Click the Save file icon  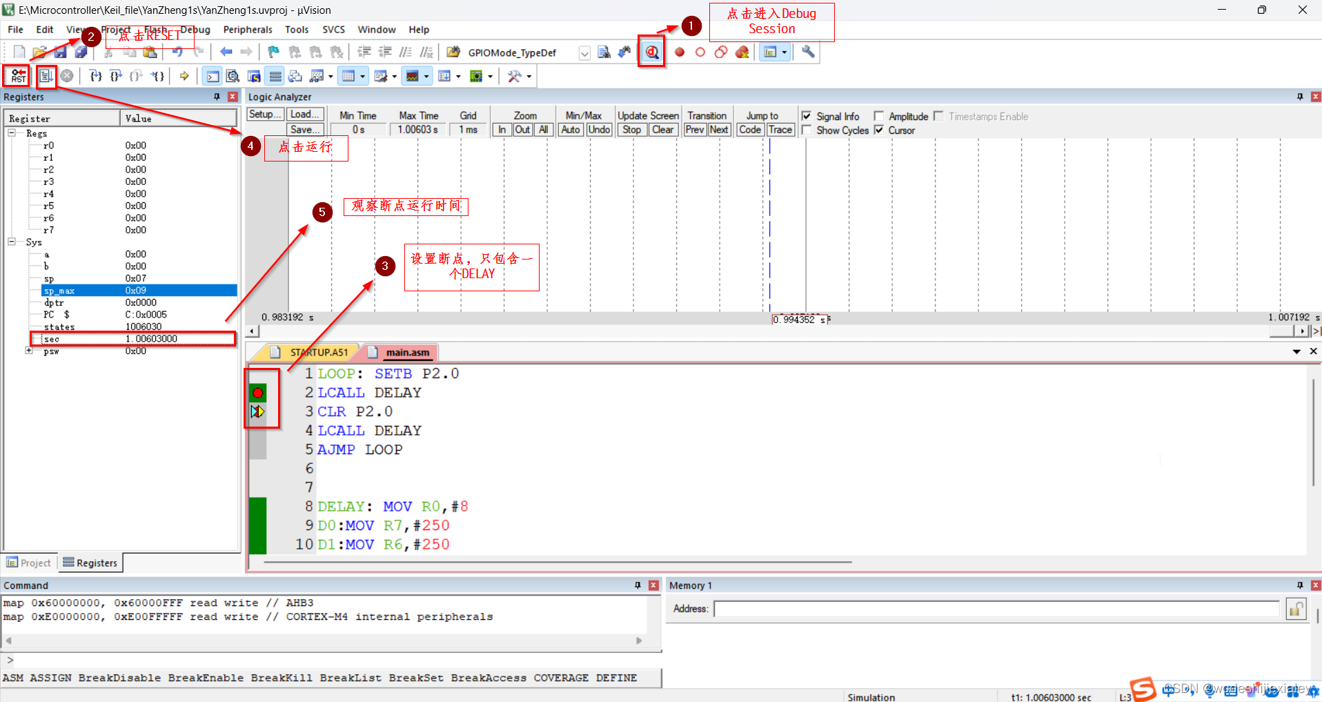point(61,52)
